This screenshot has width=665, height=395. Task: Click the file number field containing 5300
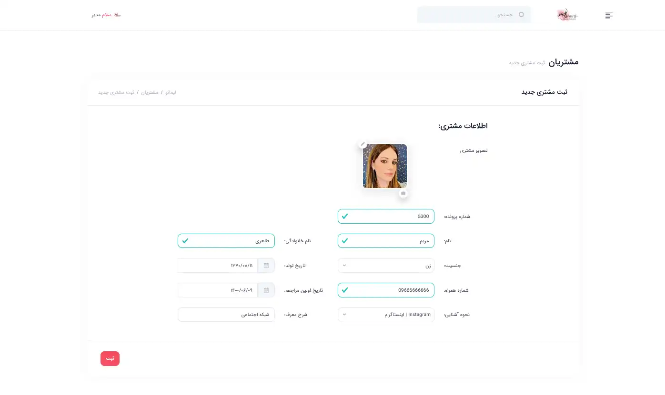tap(386, 217)
